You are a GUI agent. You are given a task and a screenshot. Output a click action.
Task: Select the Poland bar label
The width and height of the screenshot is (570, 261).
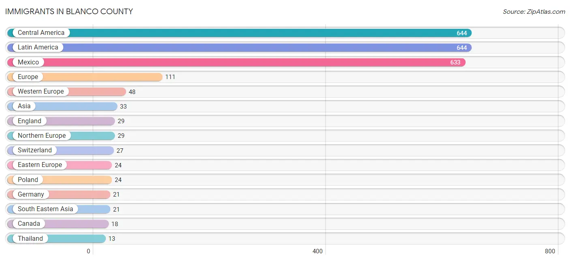pos(28,180)
